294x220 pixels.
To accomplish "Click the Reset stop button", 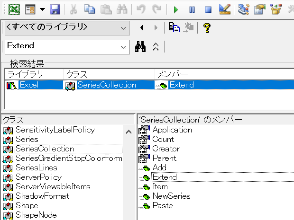I will point(208,9).
